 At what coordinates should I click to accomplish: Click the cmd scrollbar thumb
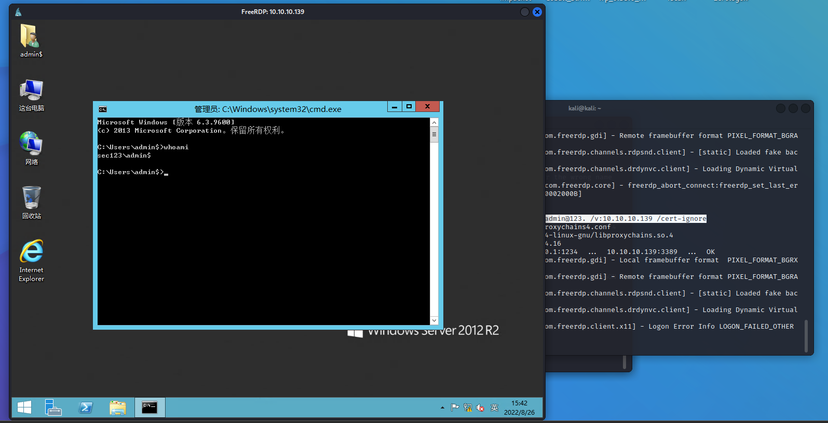(434, 134)
